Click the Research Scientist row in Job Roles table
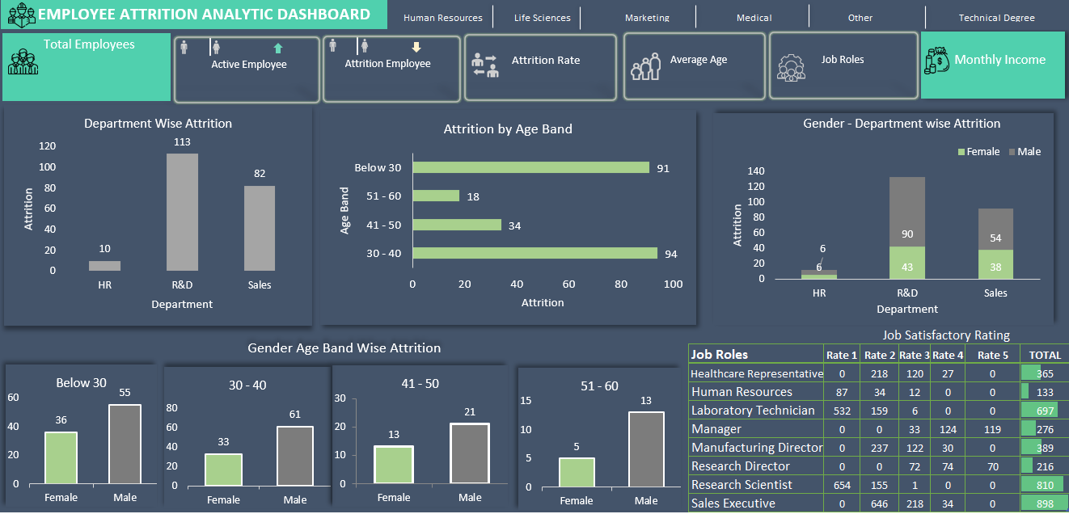This screenshot has width=1069, height=514. tap(742, 485)
